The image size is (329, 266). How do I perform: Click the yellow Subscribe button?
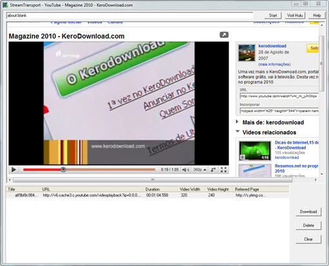[x=313, y=48]
